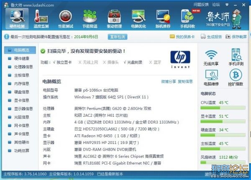Click the 主板温度 progress bar
This screenshot has height=180, width=251.
223,149
